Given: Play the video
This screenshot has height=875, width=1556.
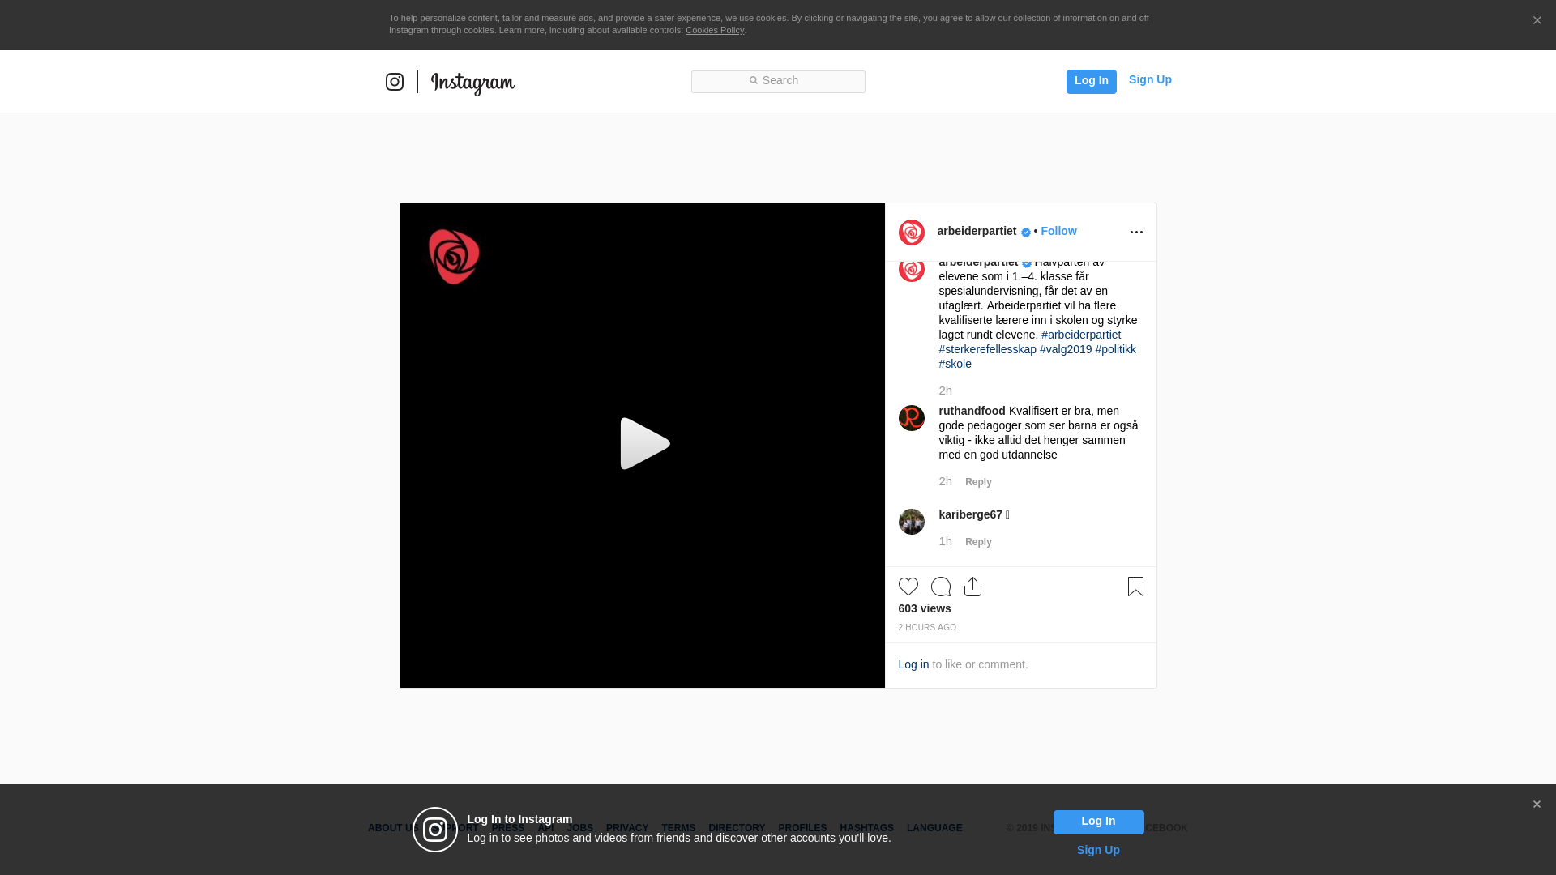Looking at the screenshot, I should pyautogui.click(x=644, y=444).
